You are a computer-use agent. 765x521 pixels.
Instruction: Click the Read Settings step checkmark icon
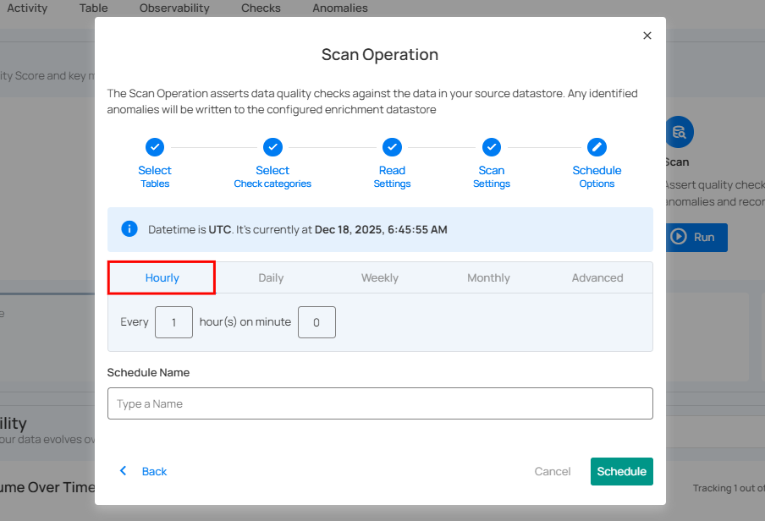coord(392,147)
